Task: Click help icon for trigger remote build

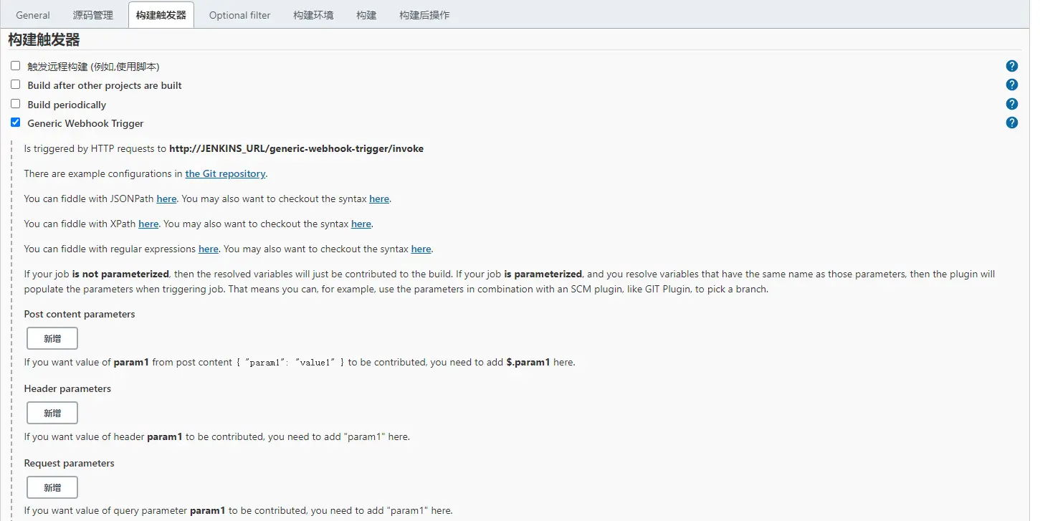Action: pyautogui.click(x=1011, y=66)
